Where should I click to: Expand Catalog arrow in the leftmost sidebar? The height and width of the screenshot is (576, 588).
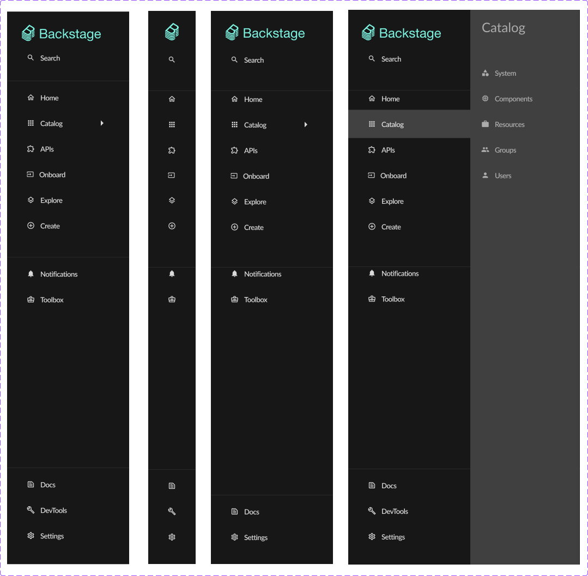pos(102,123)
